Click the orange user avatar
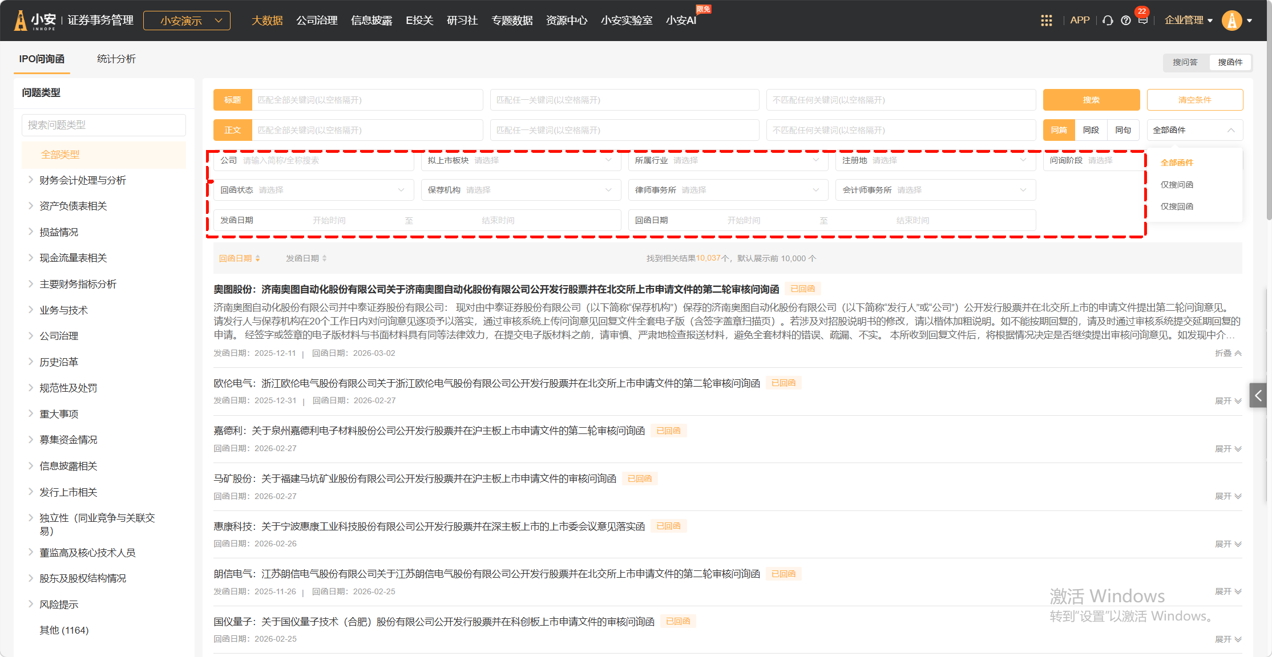 (x=1231, y=21)
